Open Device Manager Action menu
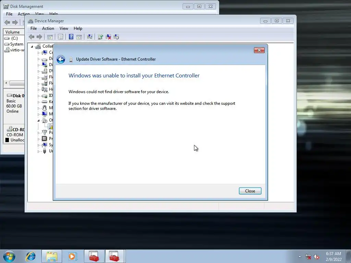 point(48,28)
